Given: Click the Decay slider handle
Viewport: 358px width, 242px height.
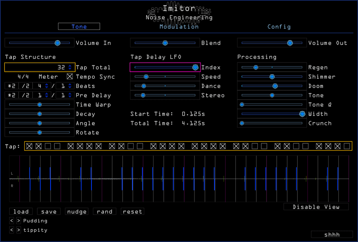Looking at the screenshot, I should click(x=39, y=114).
